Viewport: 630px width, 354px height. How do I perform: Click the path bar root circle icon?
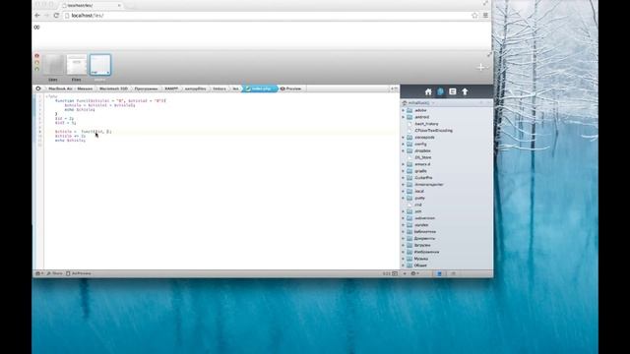(38, 88)
